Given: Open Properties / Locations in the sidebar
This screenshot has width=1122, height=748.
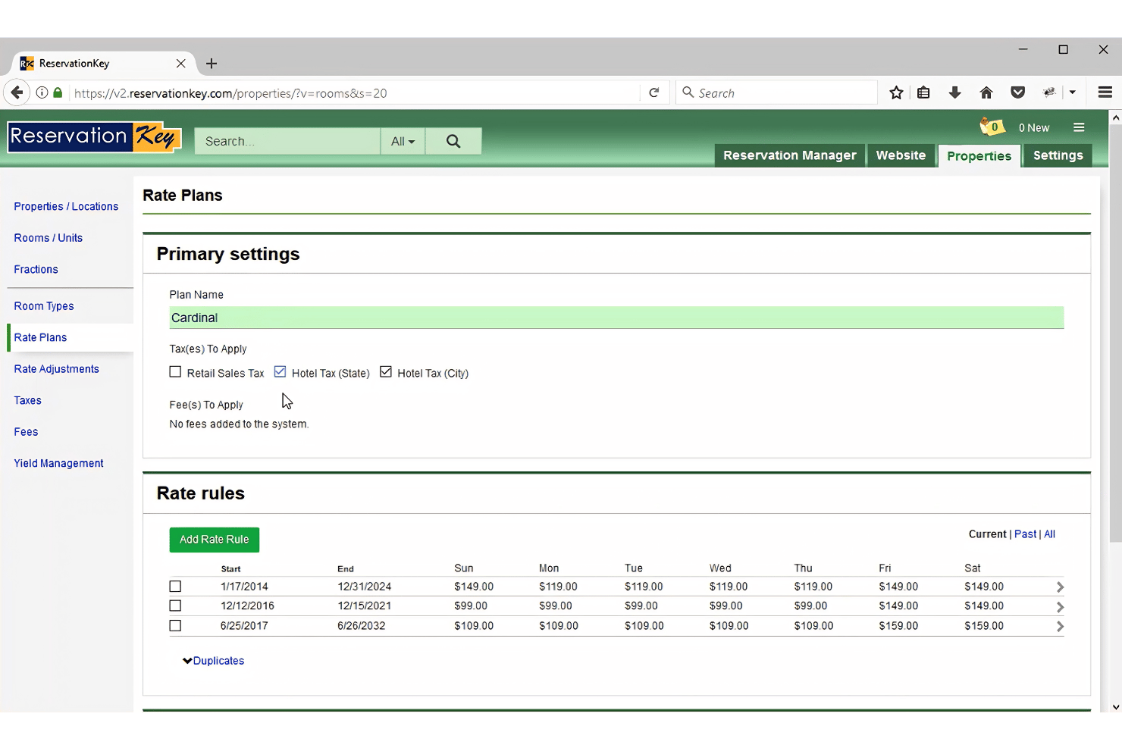Looking at the screenshot, I should click(x=66, y=206).
